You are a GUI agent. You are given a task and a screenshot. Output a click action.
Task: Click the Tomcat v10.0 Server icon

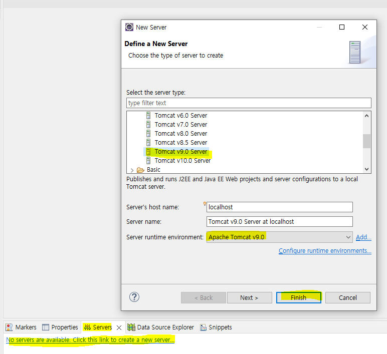coord(148,161)
